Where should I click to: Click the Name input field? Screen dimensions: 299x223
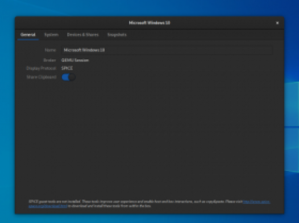(x=167, y=50)
